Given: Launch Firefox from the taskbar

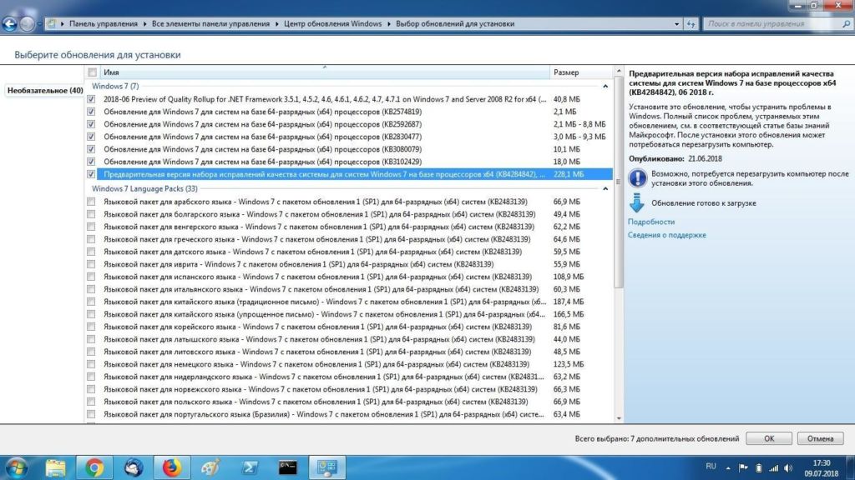Looking at the screenshot, I should 171,467.
